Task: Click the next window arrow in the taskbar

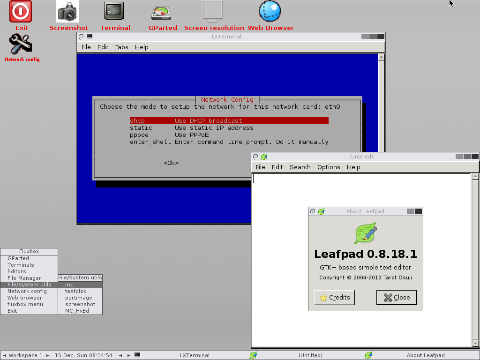Action: pyautogui.click(x=129, y=355)
